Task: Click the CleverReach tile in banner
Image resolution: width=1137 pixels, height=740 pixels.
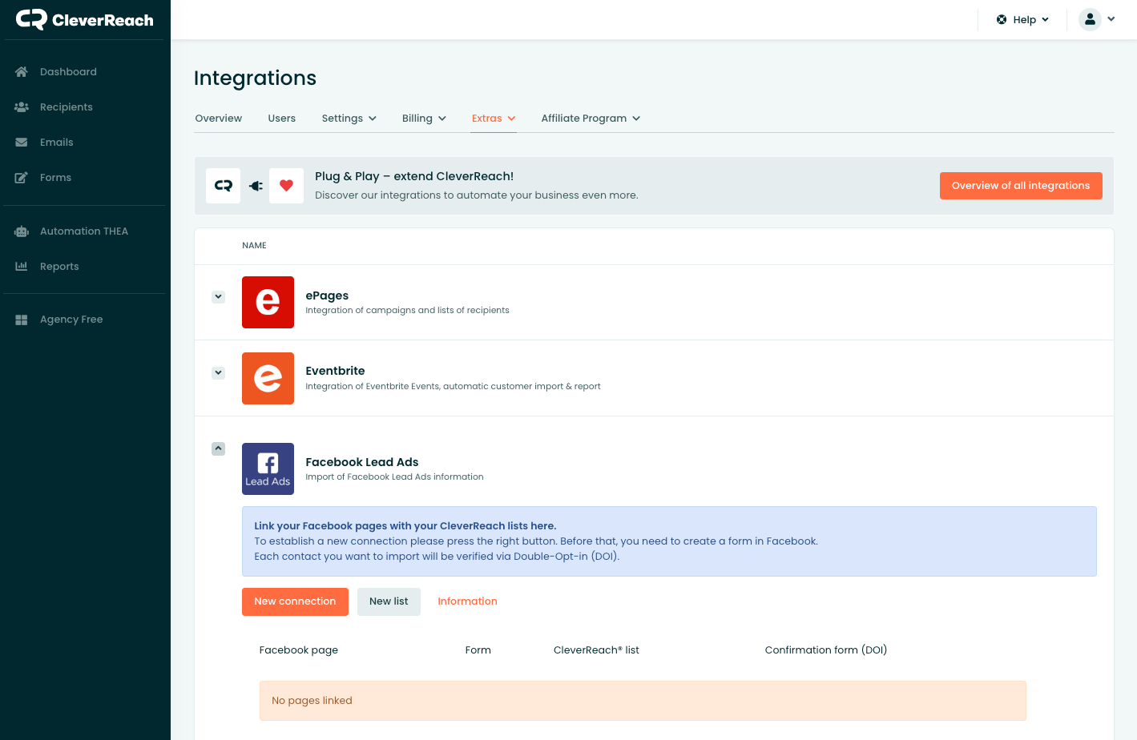Action: tap(223, 186)
